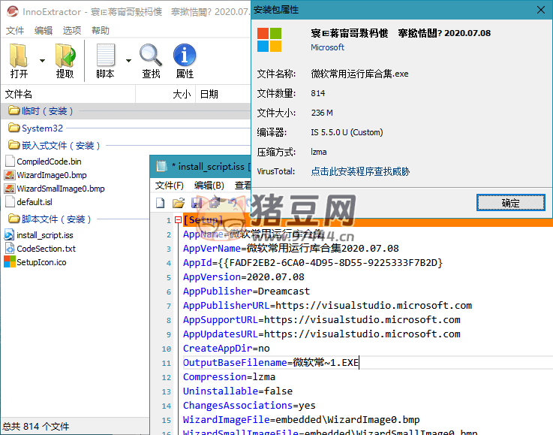Image resolution: width=553 pixels, height=435 pixels.
Task: Open the 帮助 (Help) menu
Action: point(100,31)
